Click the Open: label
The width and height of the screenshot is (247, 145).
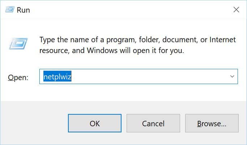coord(18,78)
